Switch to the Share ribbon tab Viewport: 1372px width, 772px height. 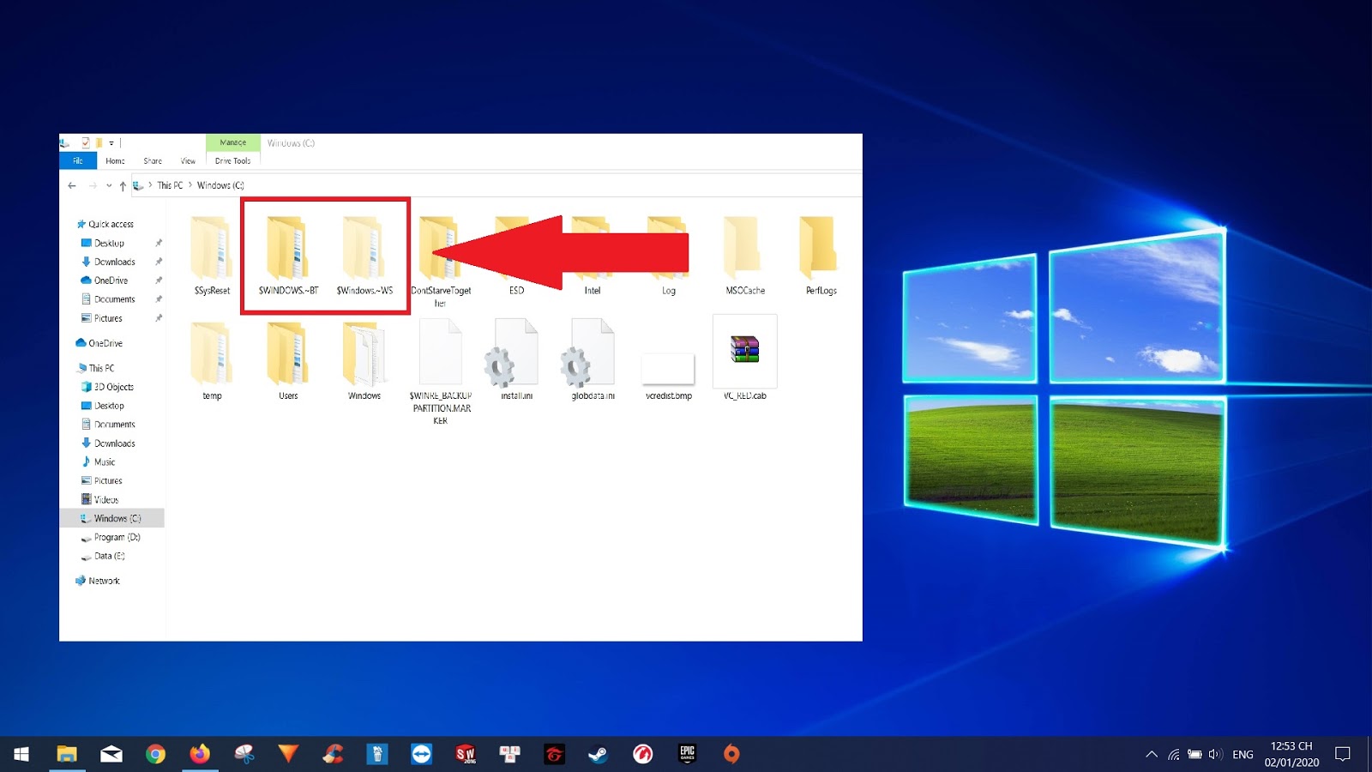click(x=153, y=160)
